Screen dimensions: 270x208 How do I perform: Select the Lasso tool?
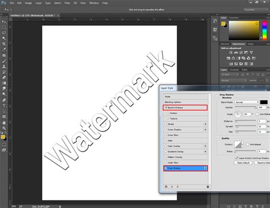[x=4, y=33]
